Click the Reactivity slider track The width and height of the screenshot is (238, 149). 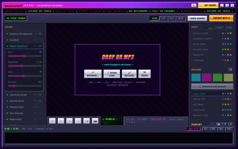(25, 66)
